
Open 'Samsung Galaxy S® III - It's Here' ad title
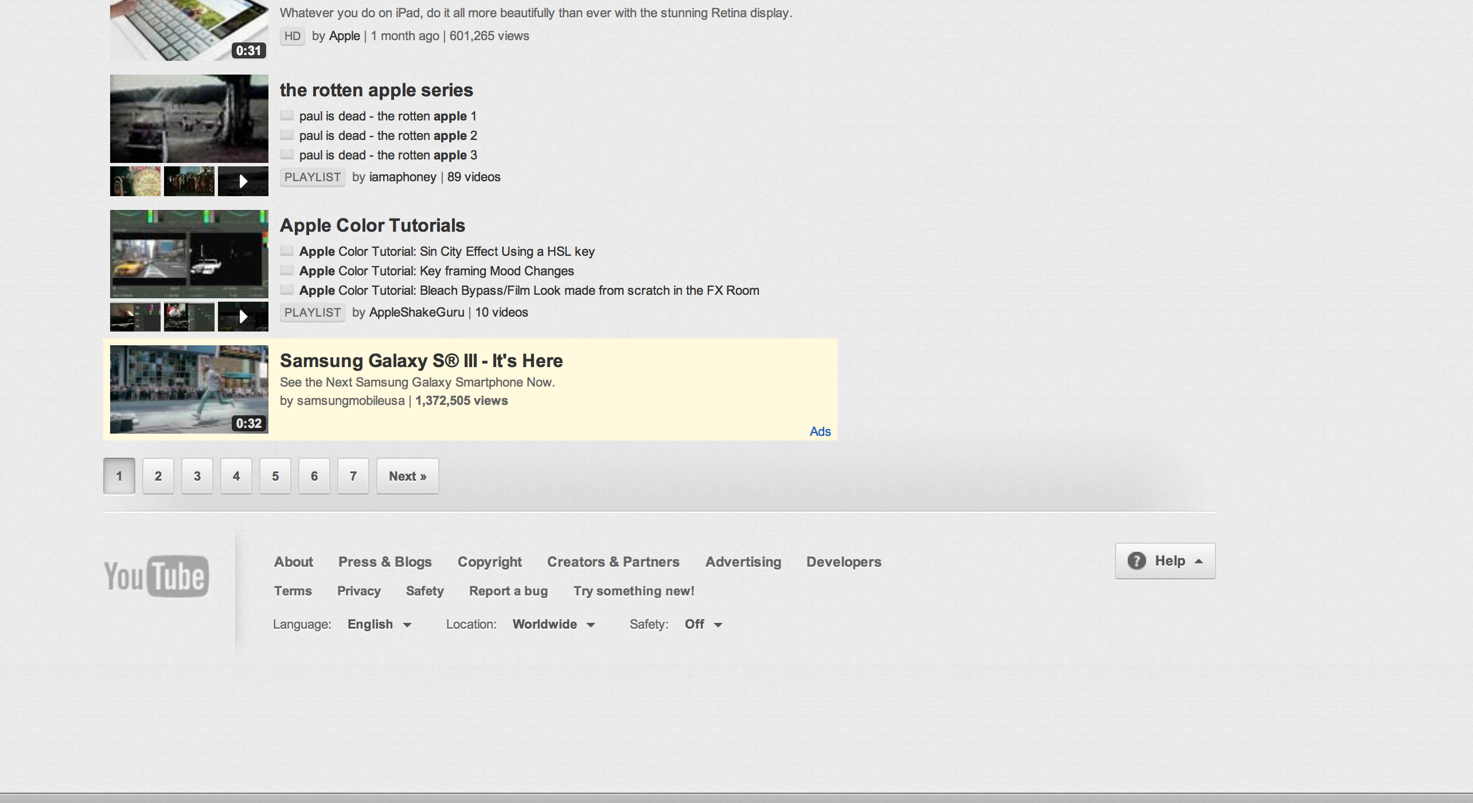click(422, 361)
